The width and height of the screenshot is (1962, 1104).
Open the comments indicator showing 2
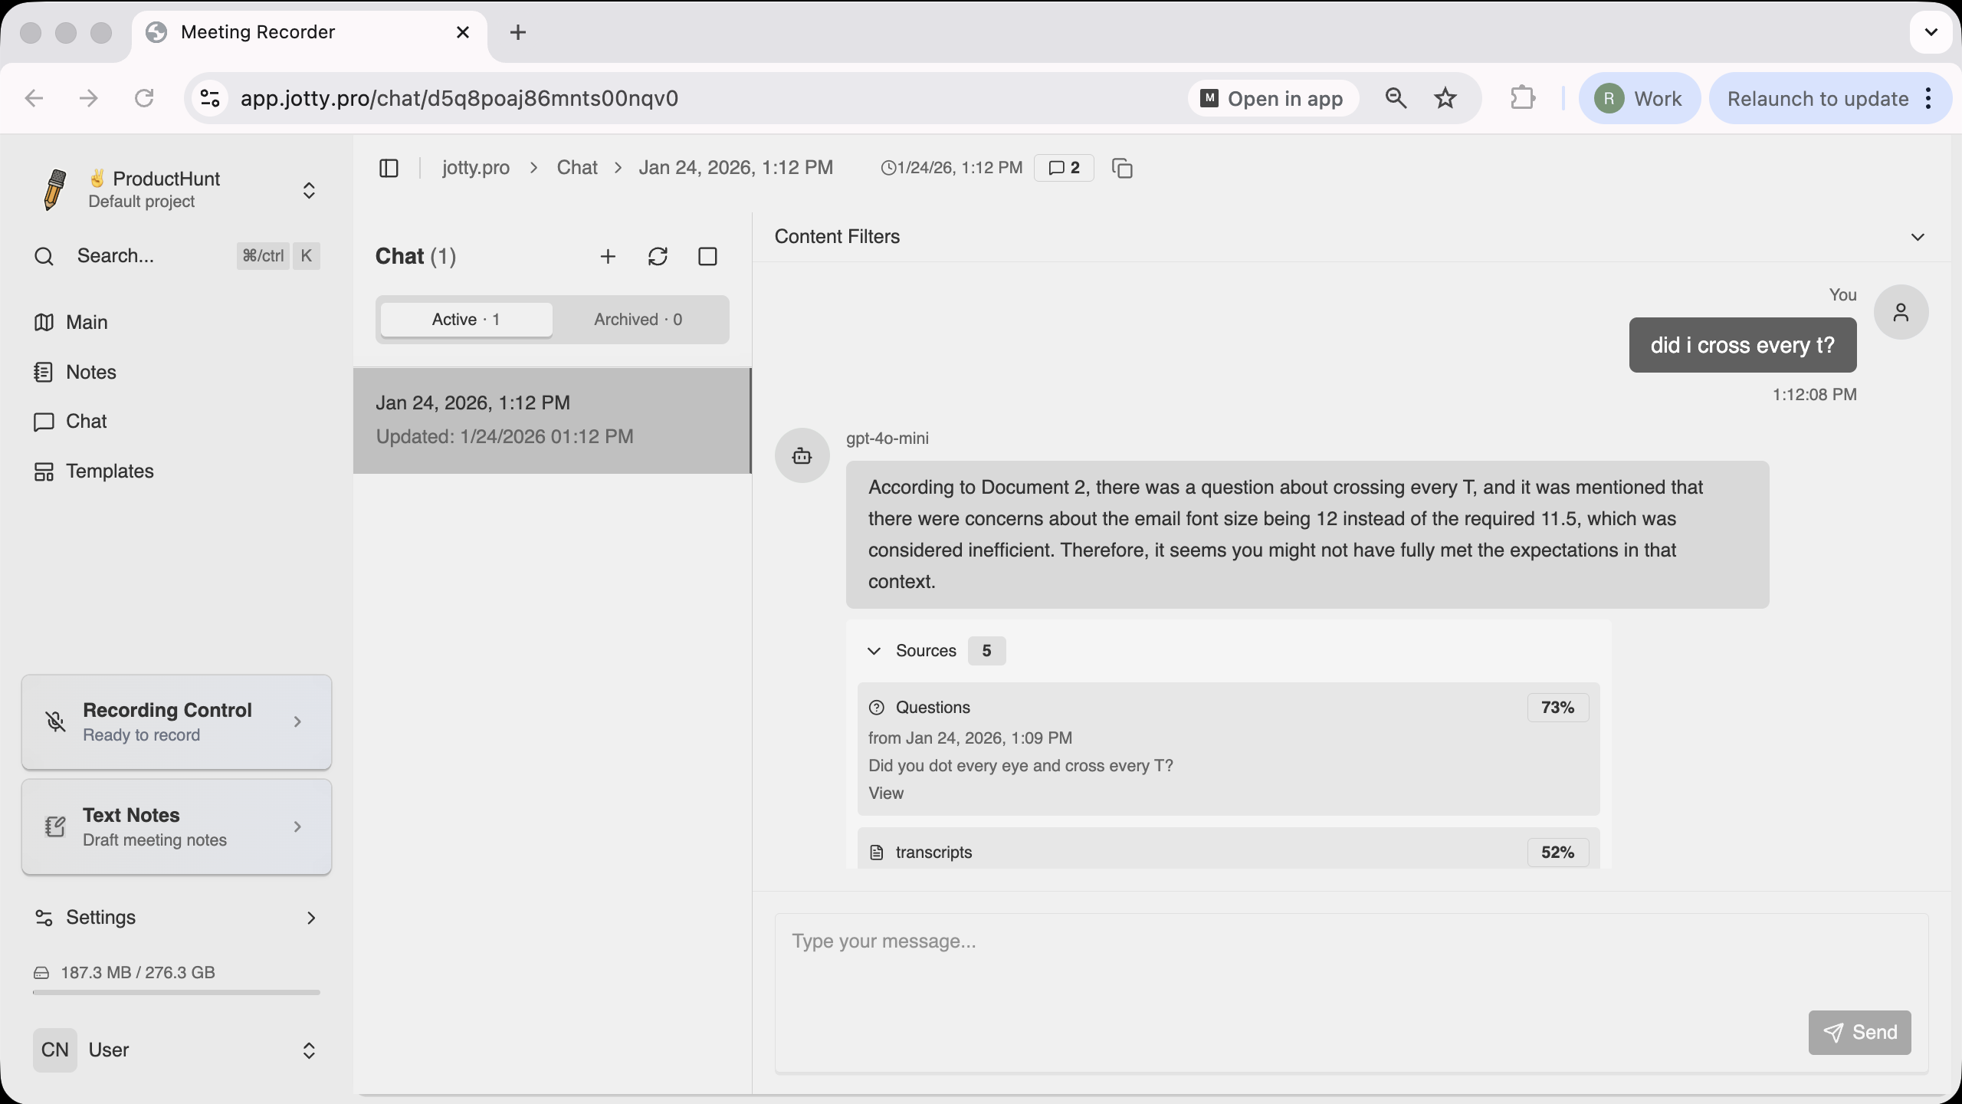pyautogui.click(x=1064, y=167)
